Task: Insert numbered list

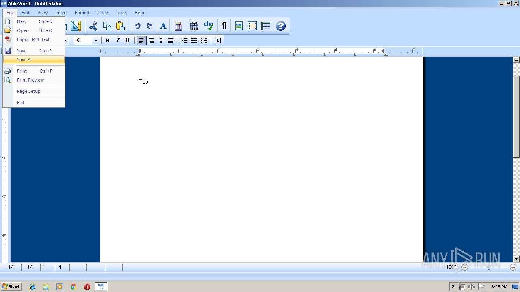Action: (x=184, y=41)
